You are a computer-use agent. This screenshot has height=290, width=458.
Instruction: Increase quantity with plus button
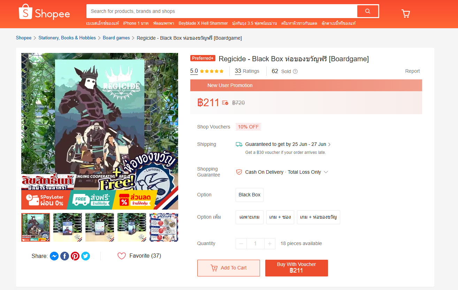[x=269, y=244]
